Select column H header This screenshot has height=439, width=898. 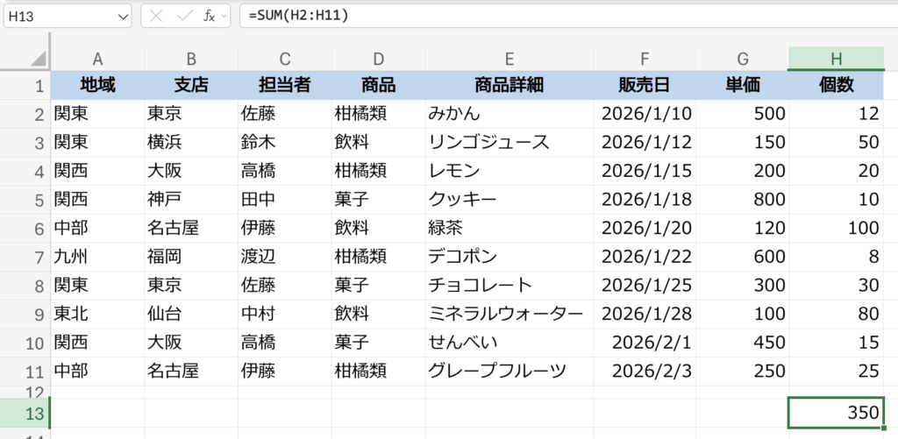point(836,59)
